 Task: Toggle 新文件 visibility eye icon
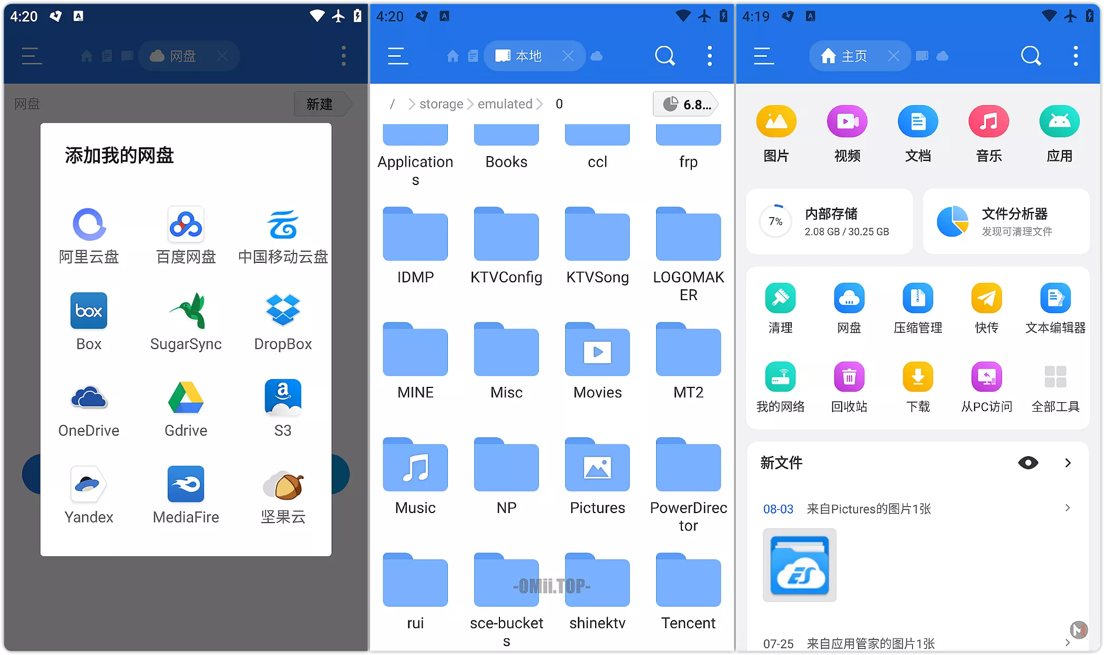[x=1028, y=463]
